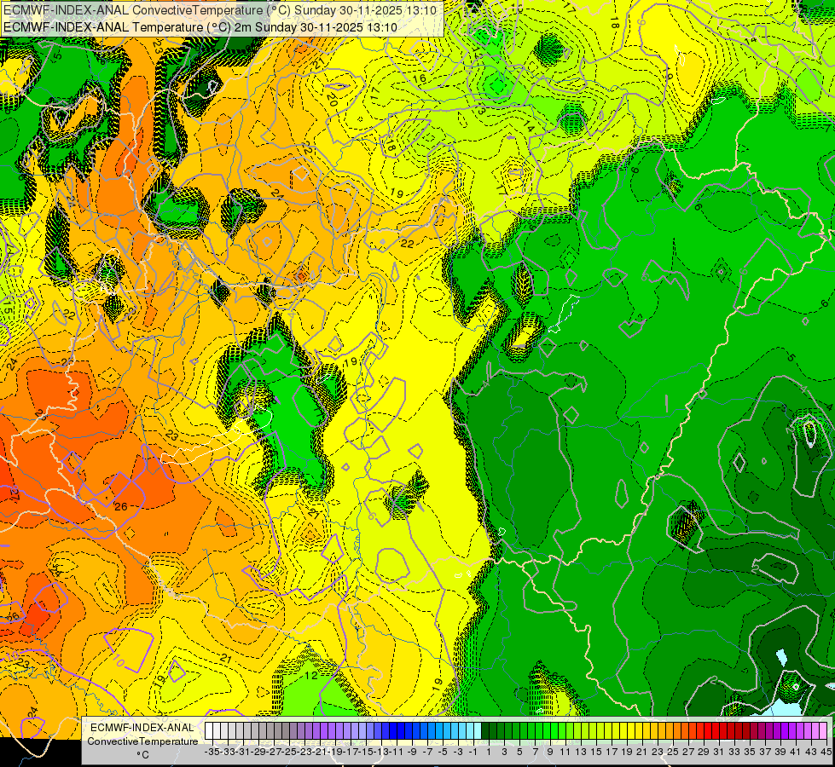835x767 pixels.
Task: Click the '-11' value on the legend scale
Action: click(397, 753)
